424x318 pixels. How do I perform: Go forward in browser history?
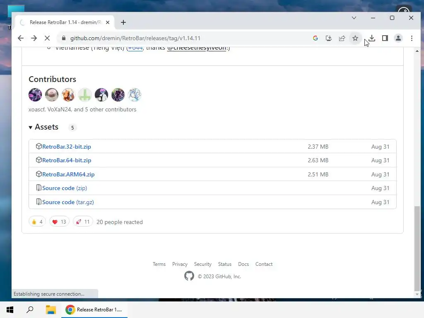click(34, 38)
